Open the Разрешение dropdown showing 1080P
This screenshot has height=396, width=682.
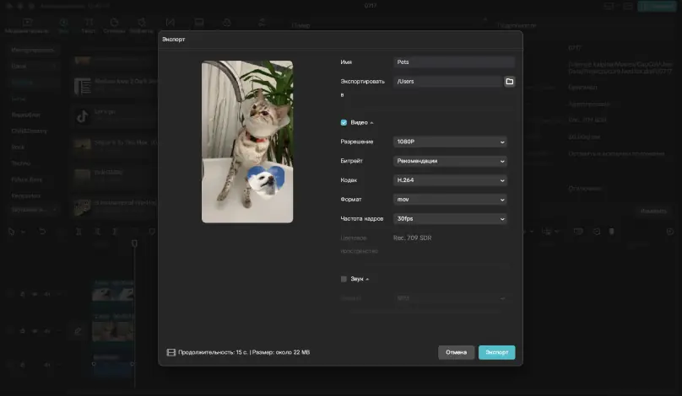[450, 142]
